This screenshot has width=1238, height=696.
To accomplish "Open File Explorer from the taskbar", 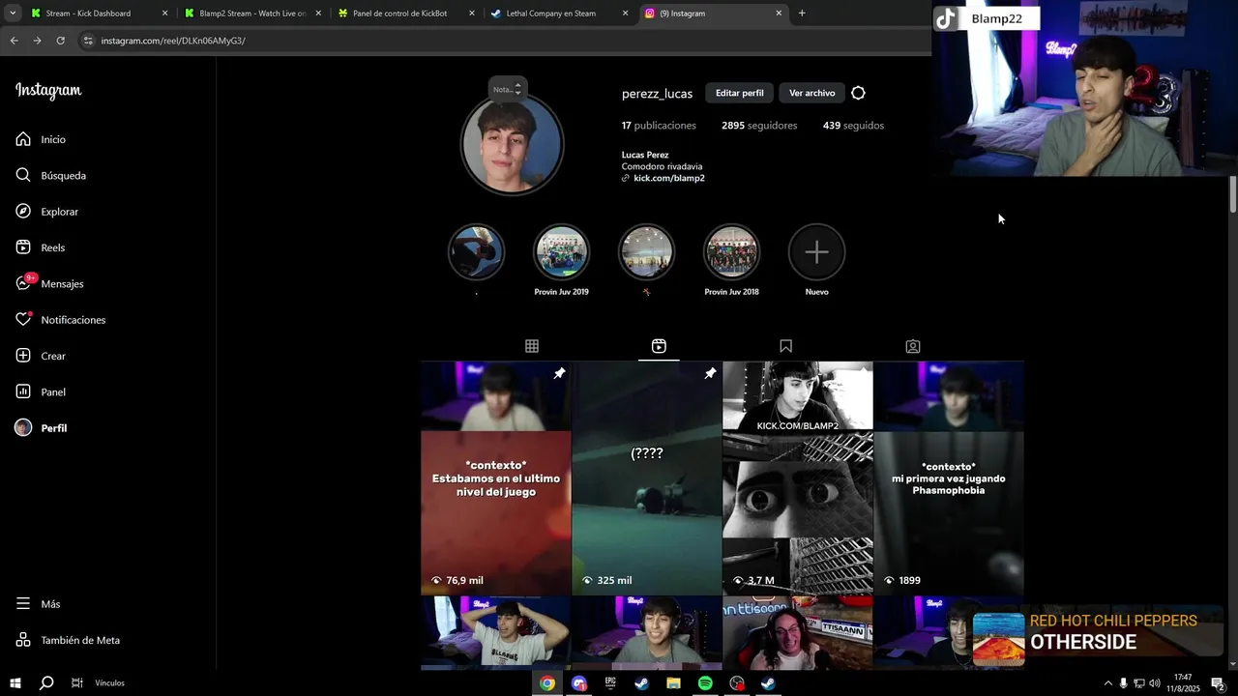I will point(673,683).
